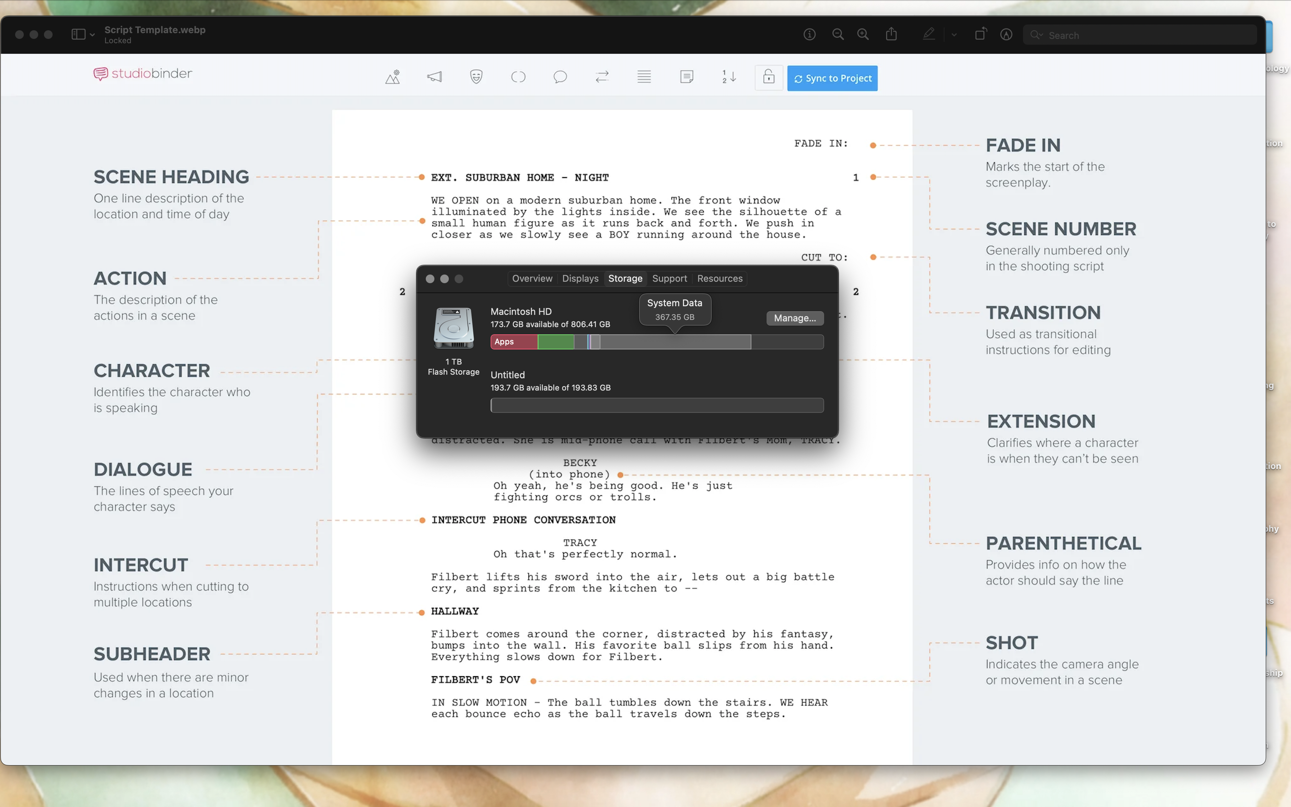The height and width of the screenshot is (807, 1291).
Task: Click the Highlight pen icon
Action: tap(929, 35)
